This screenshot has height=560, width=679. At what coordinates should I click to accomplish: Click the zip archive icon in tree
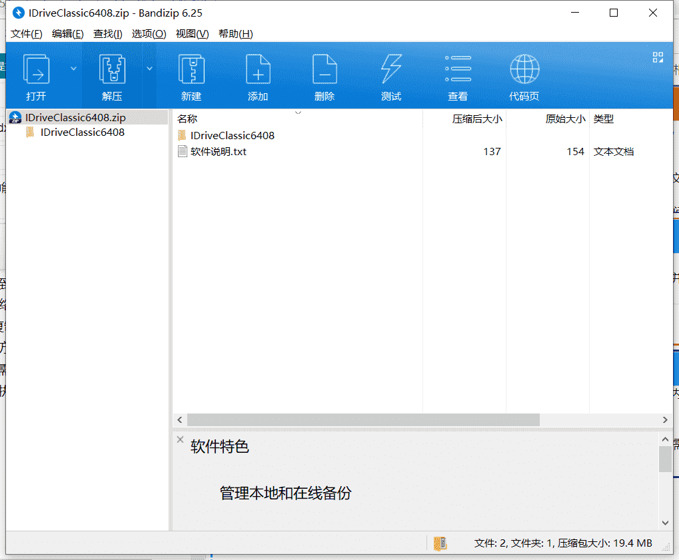point(15,117)
